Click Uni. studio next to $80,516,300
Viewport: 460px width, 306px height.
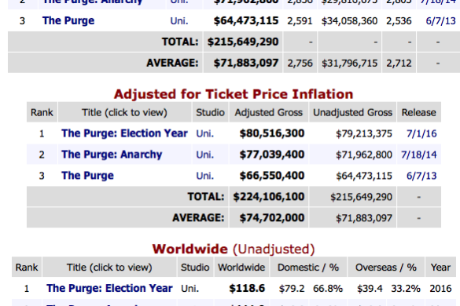204,134
